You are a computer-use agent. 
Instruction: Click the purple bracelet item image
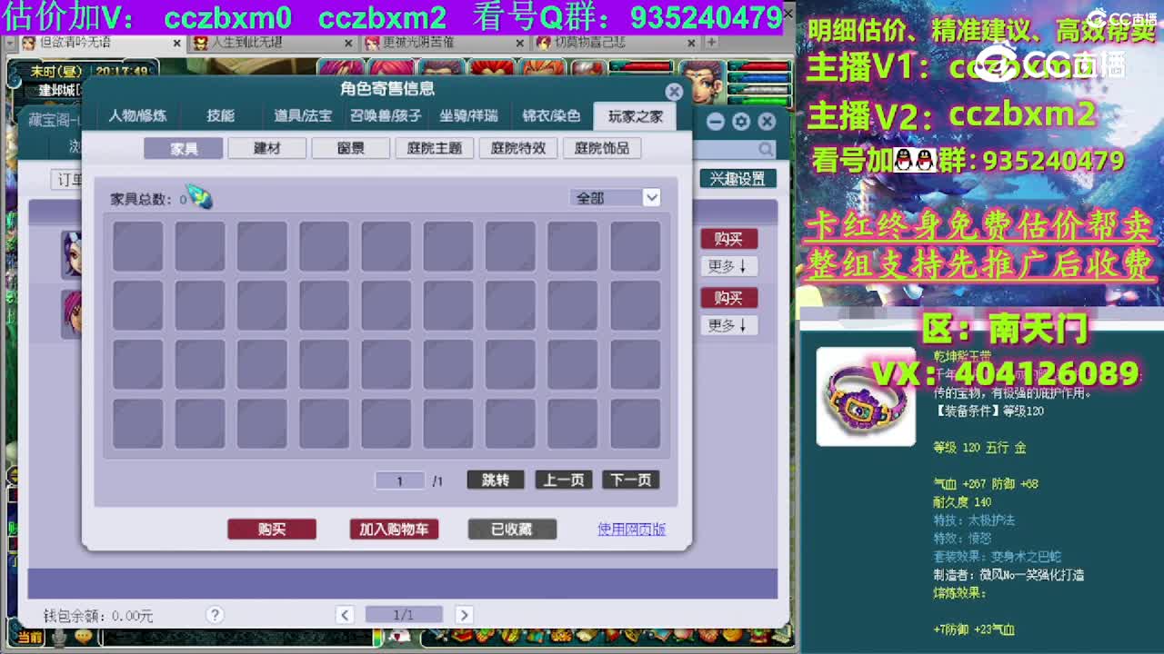(866, 397)
